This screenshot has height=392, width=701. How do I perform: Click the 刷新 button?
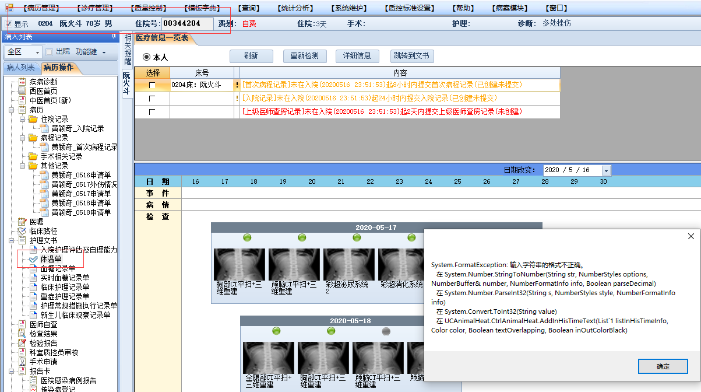tap(251, 56)
